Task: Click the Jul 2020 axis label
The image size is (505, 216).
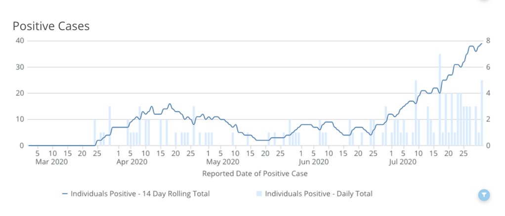Action: (401, 162)
